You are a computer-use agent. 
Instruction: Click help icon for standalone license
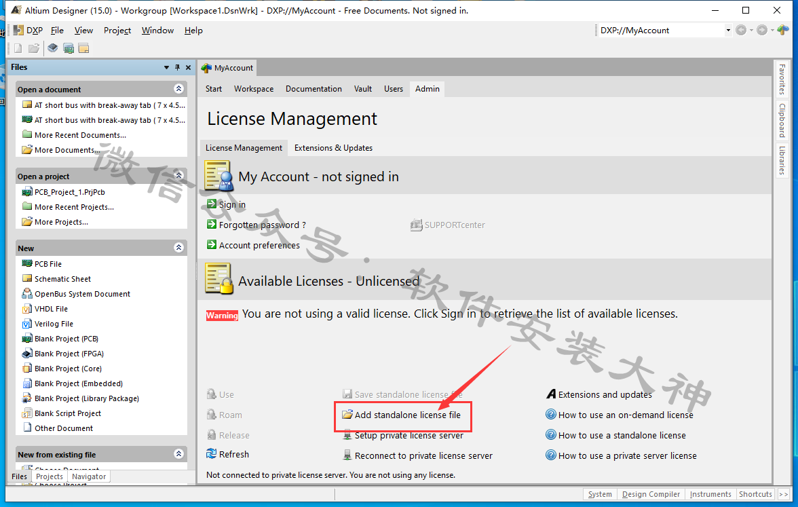551,434
